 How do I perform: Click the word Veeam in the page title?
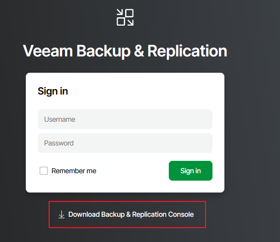(x=48, y=51)
